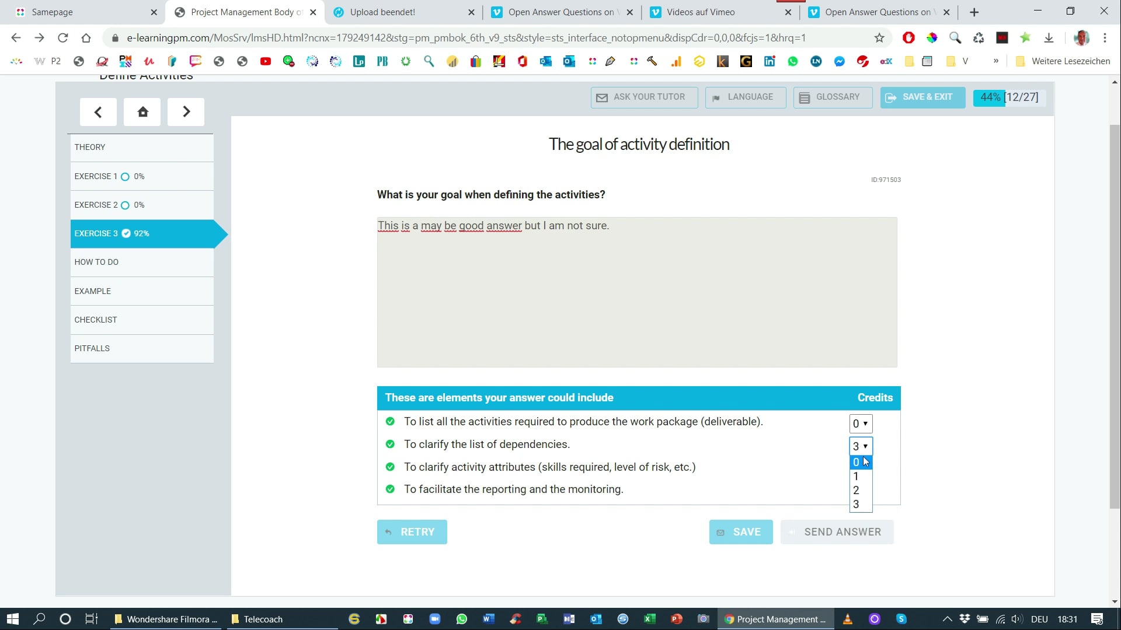Open new browser tab
The width and height of the screenshot is (1121, 630).
974,12
